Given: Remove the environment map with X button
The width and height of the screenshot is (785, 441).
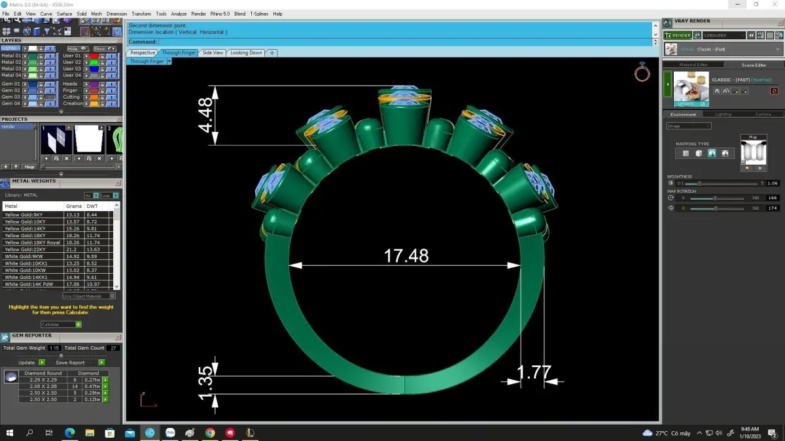Looking at the screenshot, I should coord(760,169).
